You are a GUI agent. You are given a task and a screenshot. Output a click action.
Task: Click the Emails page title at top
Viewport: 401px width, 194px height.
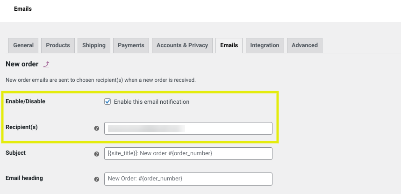click(x=23, y=9)
